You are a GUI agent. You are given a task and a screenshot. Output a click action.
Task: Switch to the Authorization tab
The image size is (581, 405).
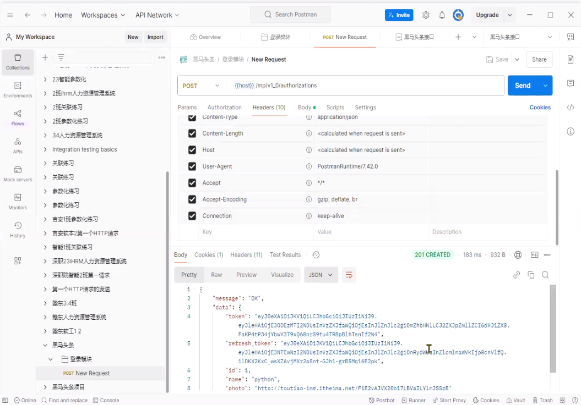point(225,107)
